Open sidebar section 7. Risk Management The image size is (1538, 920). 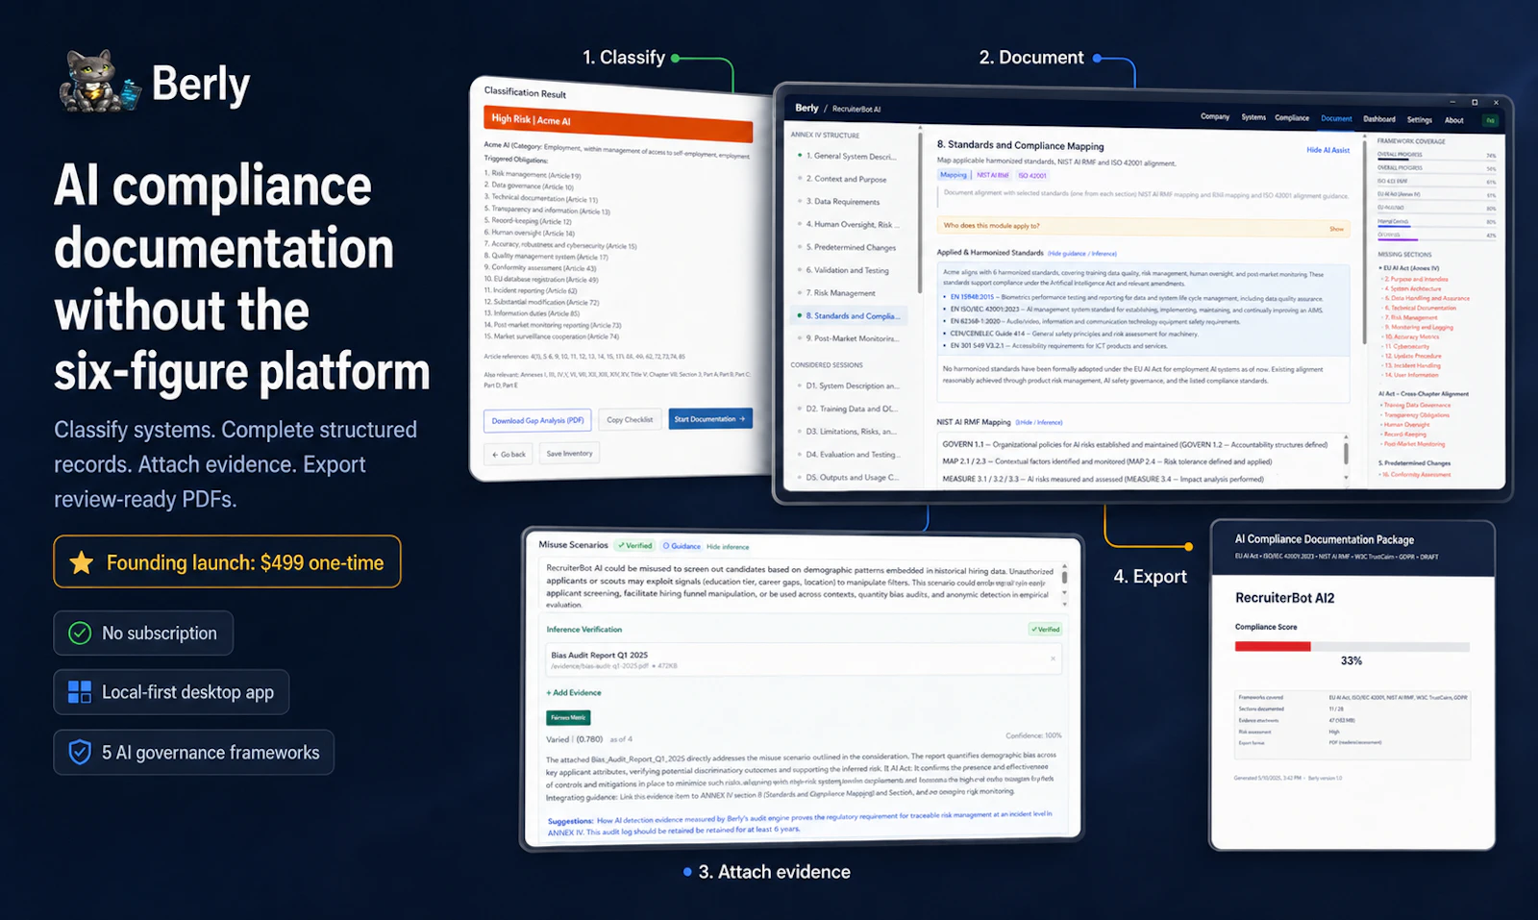point(839,293)
